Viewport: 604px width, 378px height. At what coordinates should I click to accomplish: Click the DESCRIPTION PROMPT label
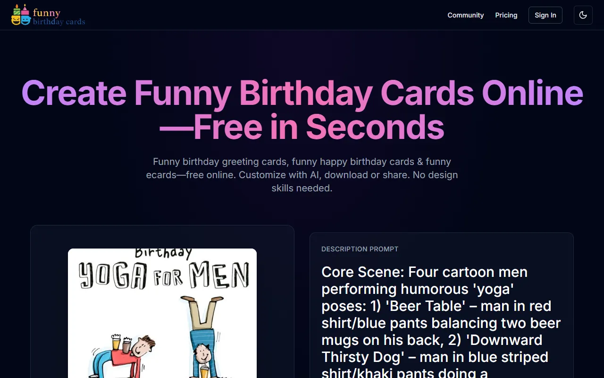pyautogui.click(x=360, y=249)
